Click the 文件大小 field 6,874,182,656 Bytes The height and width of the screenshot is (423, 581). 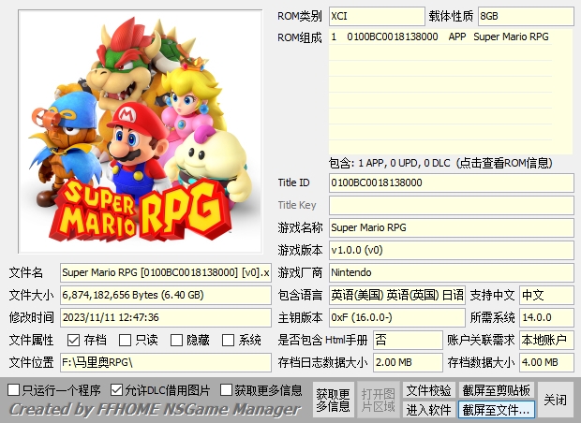166,295
